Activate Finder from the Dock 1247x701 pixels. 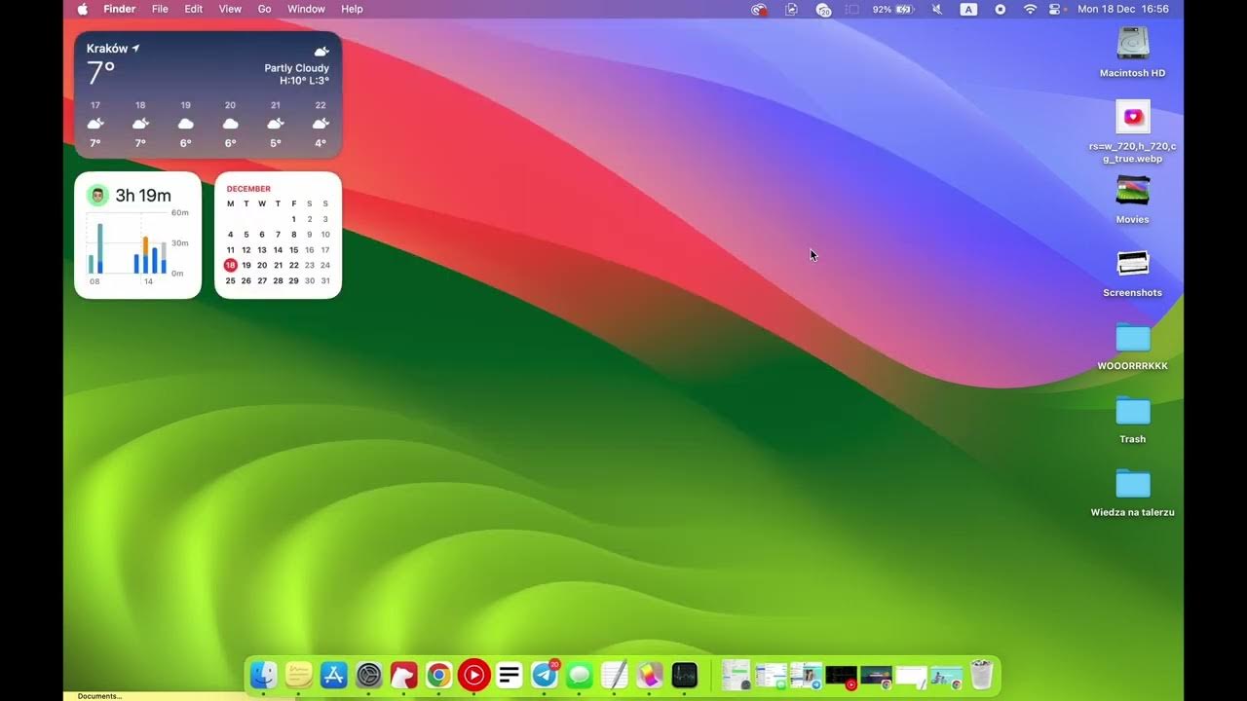click(264, 675)
